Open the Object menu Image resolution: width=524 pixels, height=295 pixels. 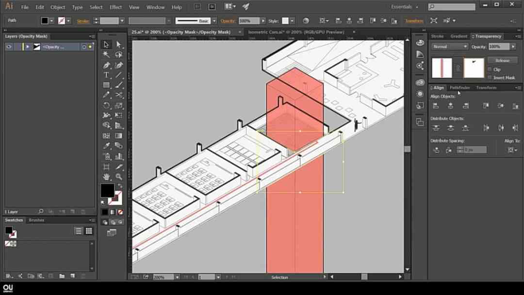[x=57, y=7]
